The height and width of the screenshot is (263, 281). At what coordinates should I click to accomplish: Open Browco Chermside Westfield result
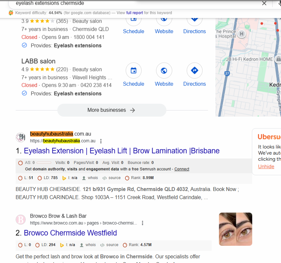(70, 233)
